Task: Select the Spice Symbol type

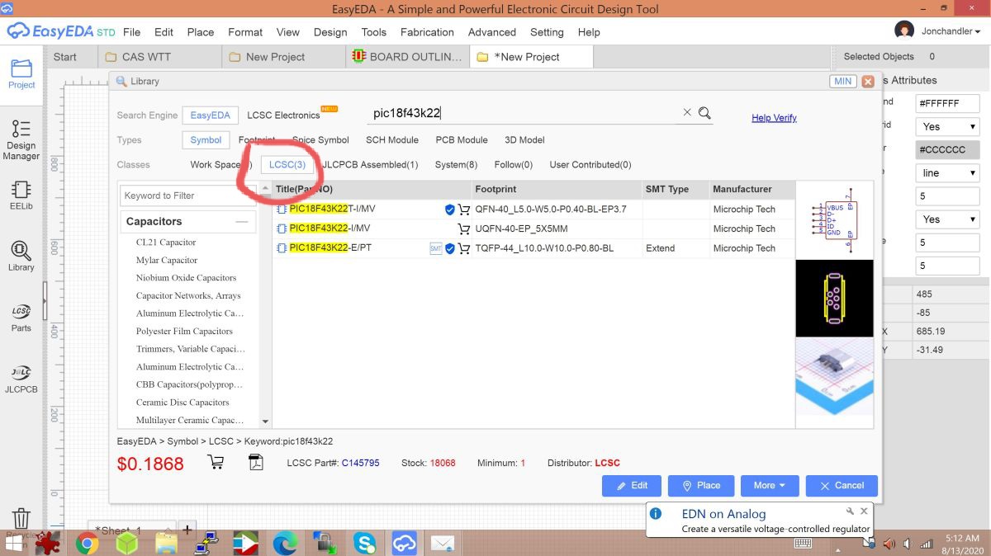Action: [x=320, y=140]
